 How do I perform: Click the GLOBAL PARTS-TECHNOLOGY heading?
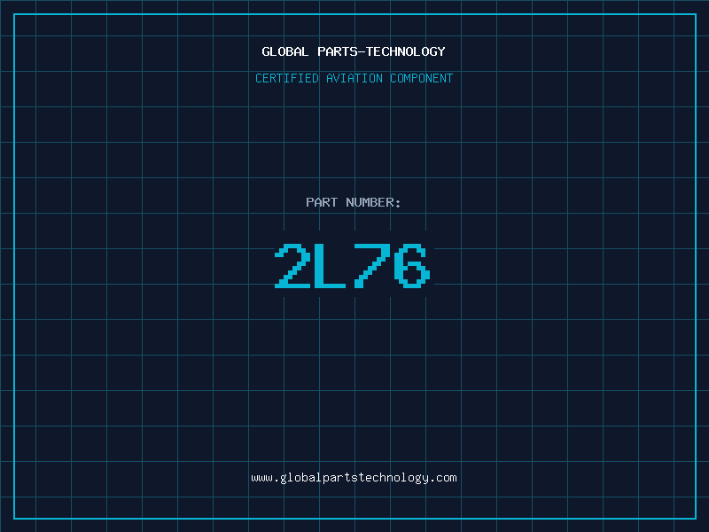pyautogui.click(x=354, y=51)
